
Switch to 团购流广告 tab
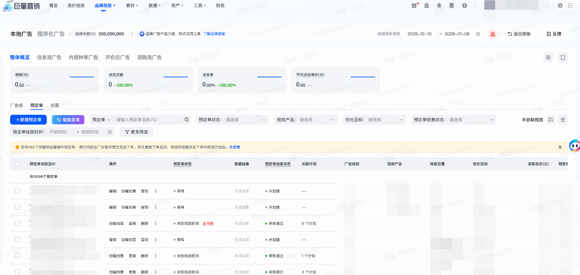pos(149,58)
